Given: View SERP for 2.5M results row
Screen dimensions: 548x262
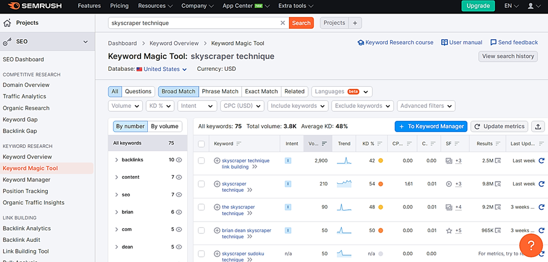Looking at the screenshot, I should click(x=498, y=161).
